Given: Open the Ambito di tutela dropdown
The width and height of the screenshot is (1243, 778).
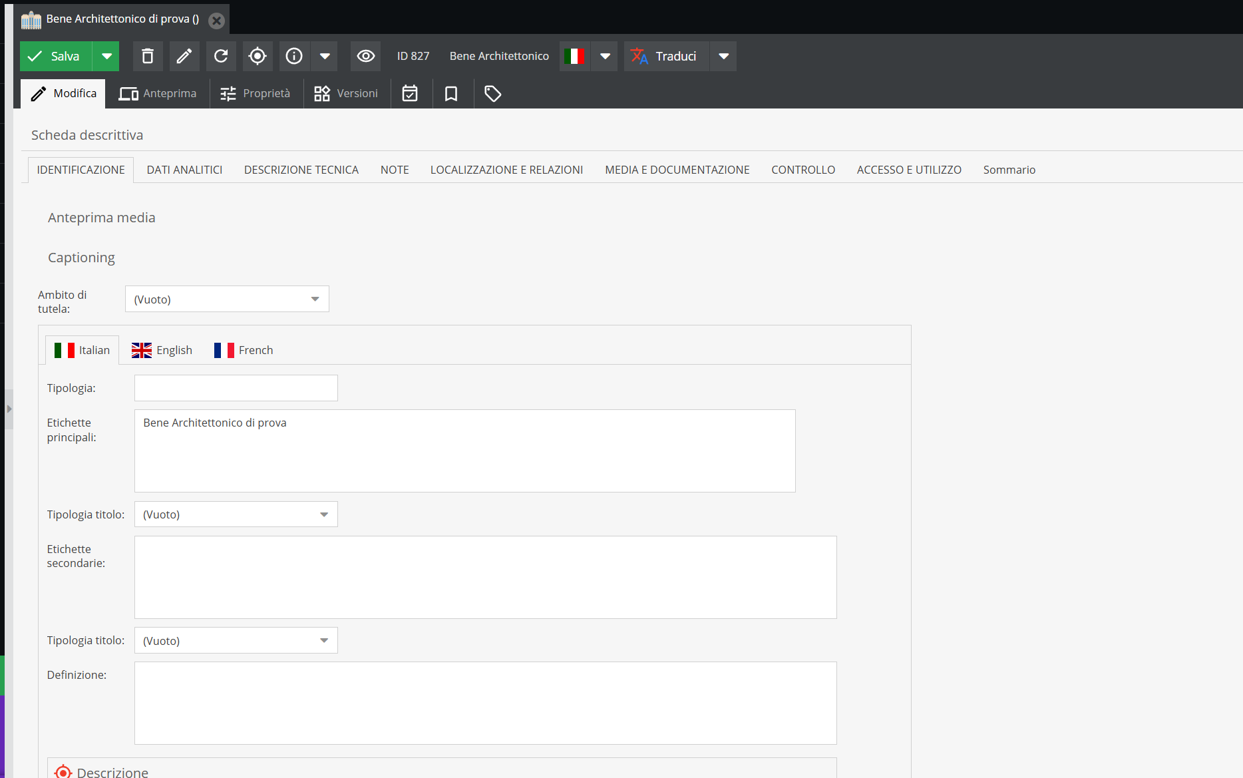Looking at the screenshot, I should (x=227, y=299).
